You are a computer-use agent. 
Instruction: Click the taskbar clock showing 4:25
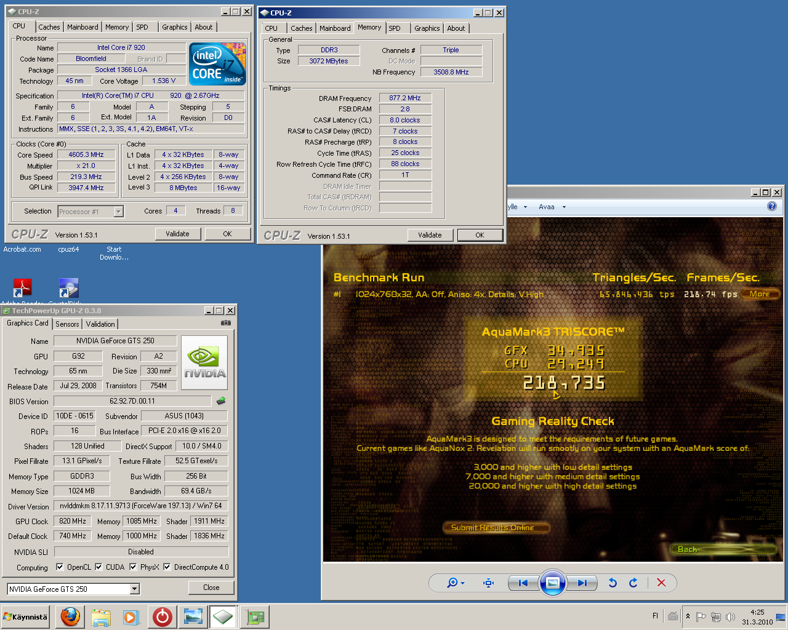tap(757, 616)
